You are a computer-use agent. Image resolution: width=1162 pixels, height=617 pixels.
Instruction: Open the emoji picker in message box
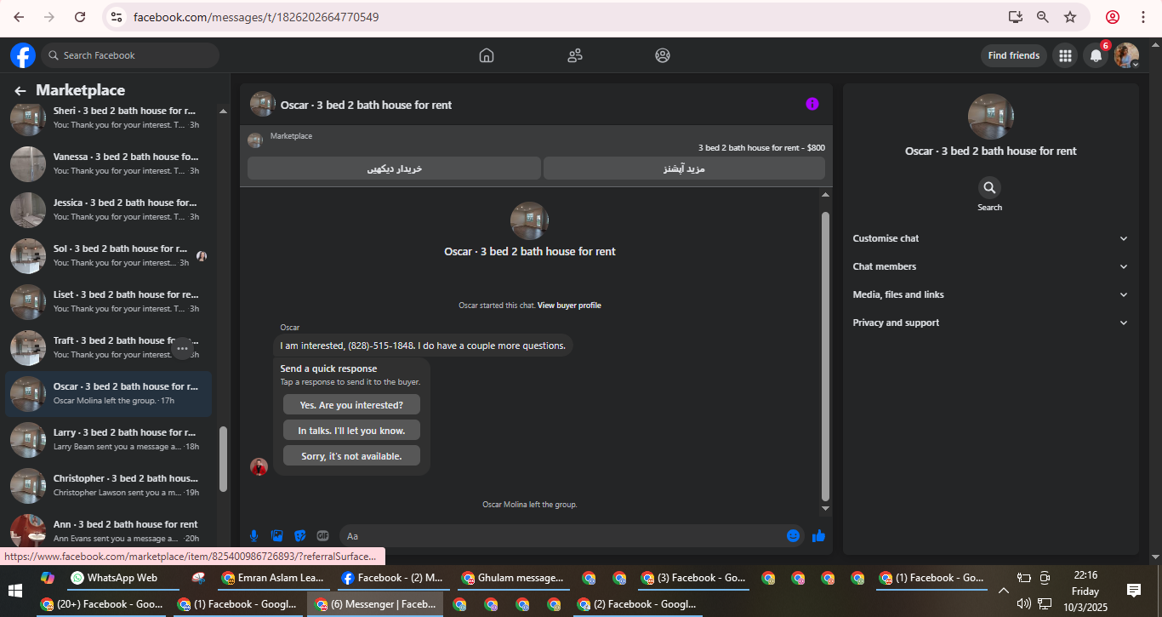tap(793, 535)
